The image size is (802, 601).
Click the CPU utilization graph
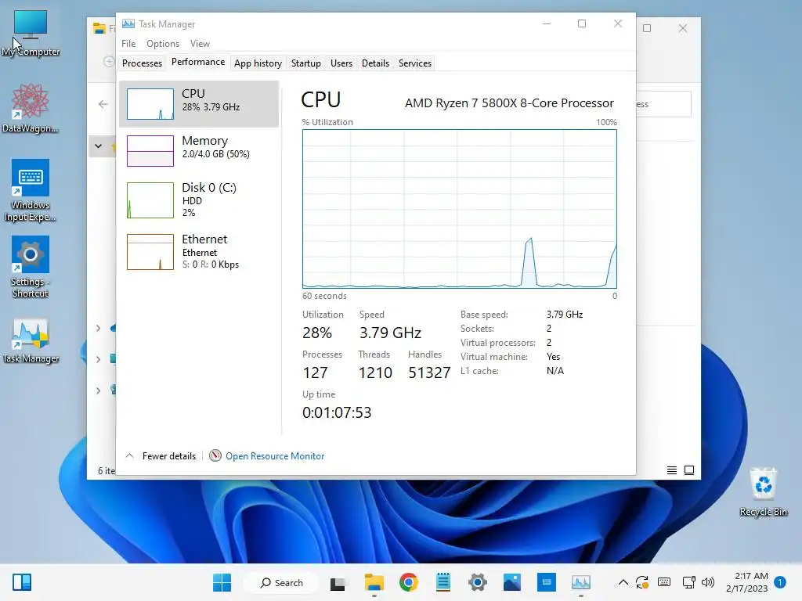[459, 208]
